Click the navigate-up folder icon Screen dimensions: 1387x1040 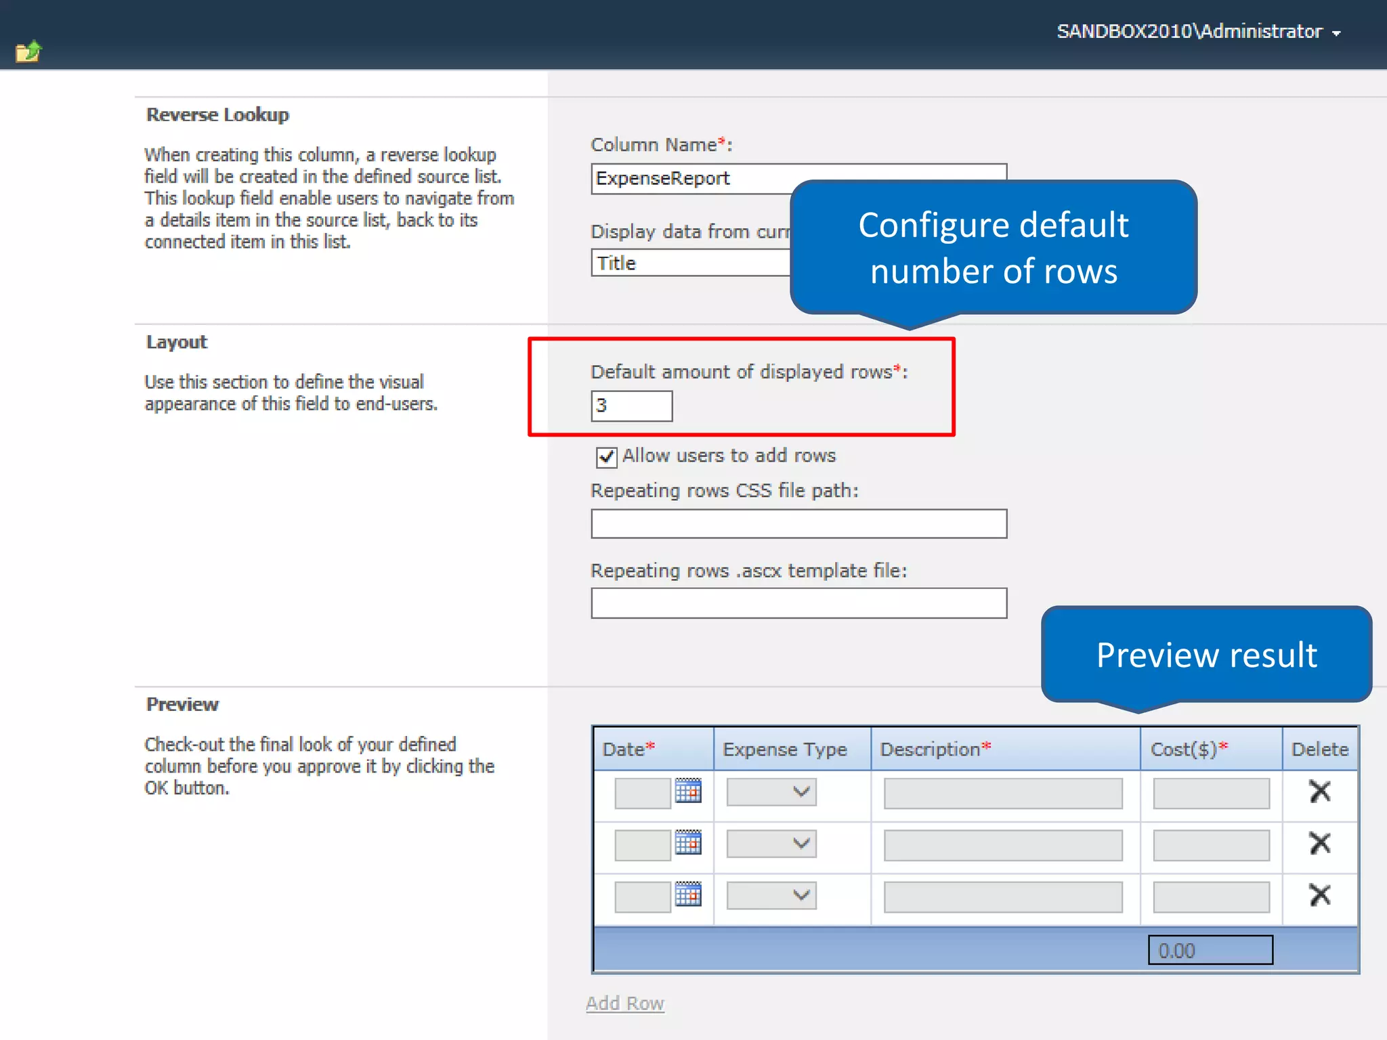[28, 51]
